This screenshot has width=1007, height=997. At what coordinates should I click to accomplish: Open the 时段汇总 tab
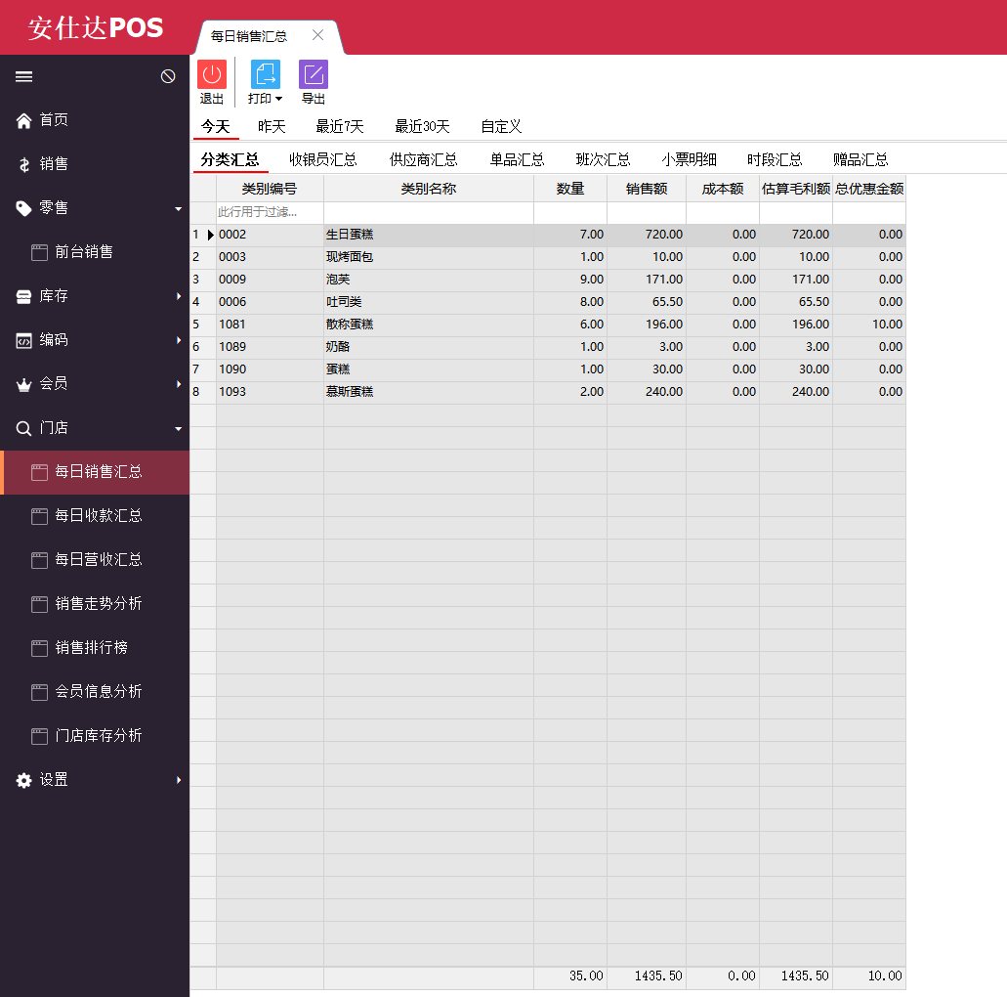coord(775,159)
